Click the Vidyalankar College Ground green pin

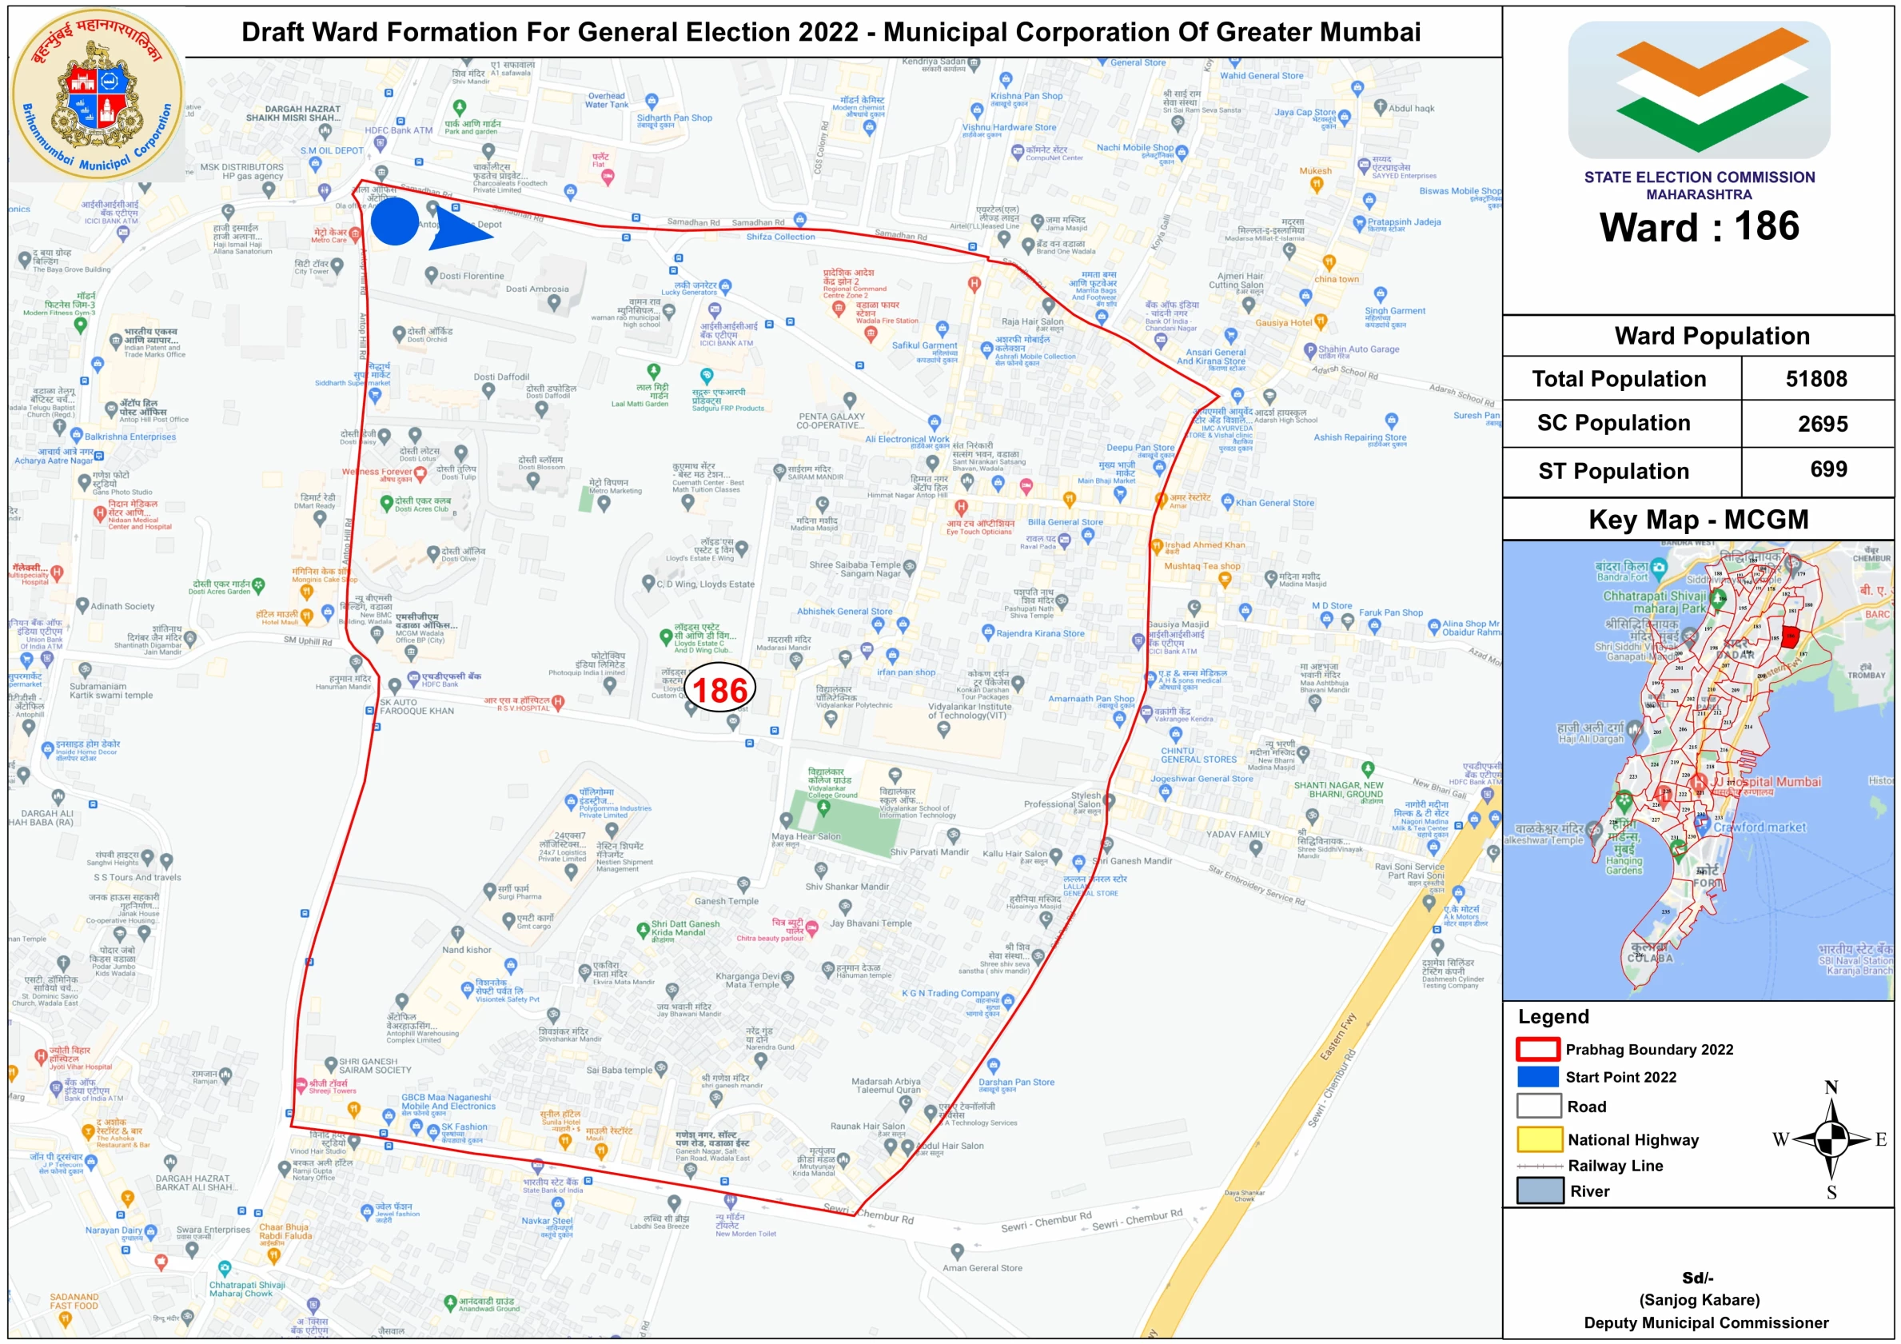coord(823,808)
